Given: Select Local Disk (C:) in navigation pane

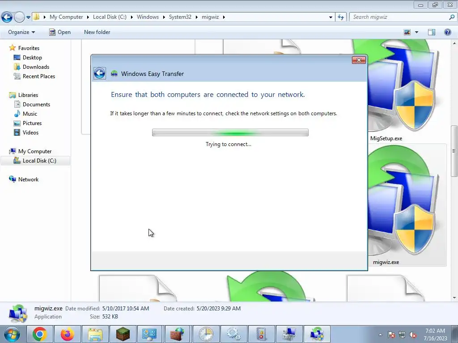Looking at the screenshot, I should point(39,161).
